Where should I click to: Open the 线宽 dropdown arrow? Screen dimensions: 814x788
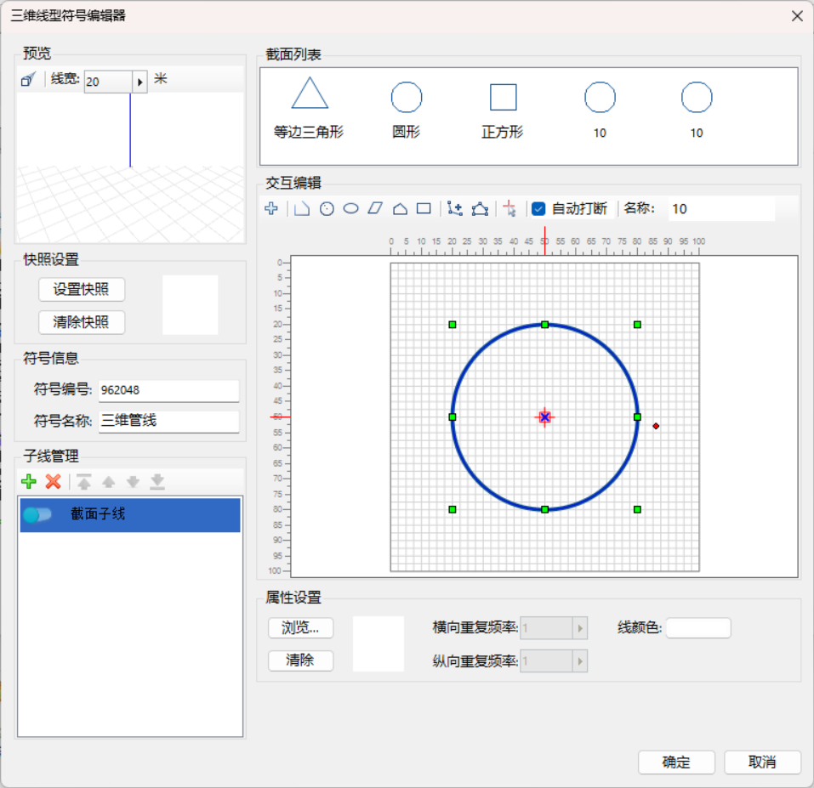click(x=139, y=82)
